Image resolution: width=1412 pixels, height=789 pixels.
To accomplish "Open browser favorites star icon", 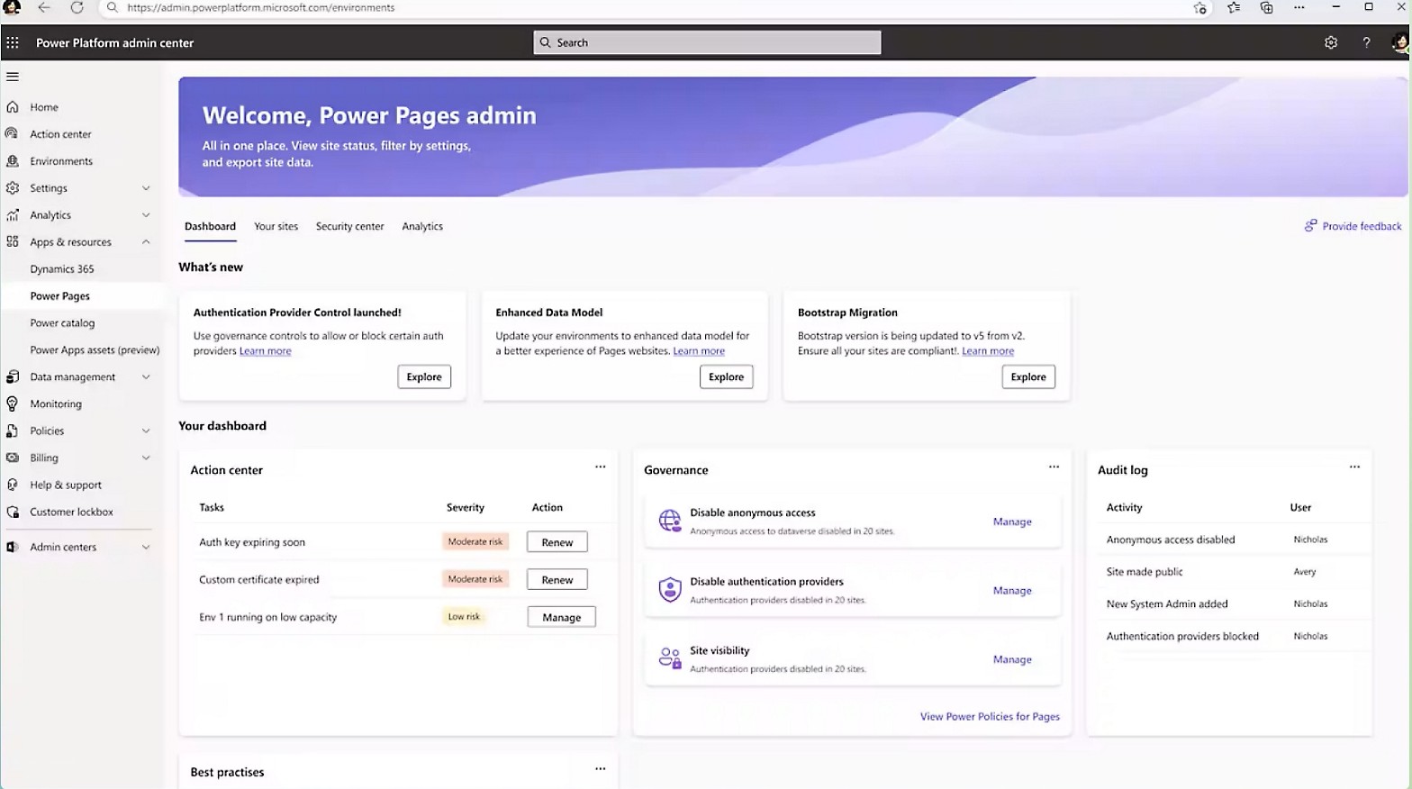I will coord(1234,7).
